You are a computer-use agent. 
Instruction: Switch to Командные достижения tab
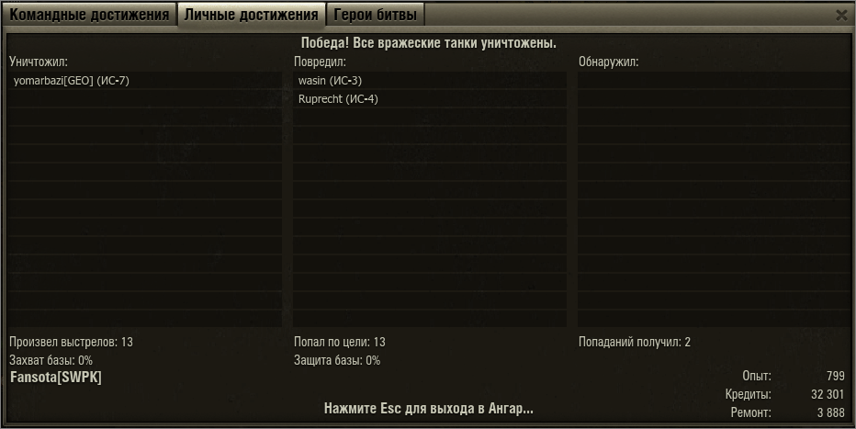tap(89, 15)
